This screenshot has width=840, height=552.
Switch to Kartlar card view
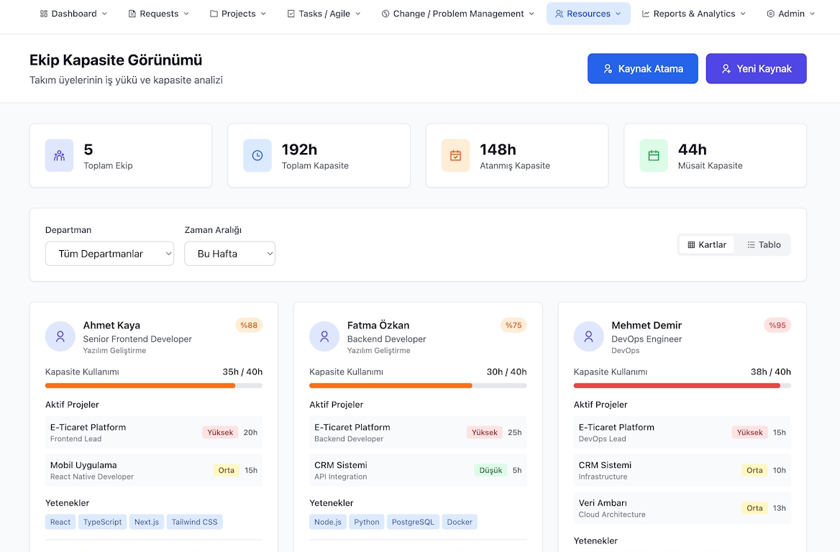(707, 245)
